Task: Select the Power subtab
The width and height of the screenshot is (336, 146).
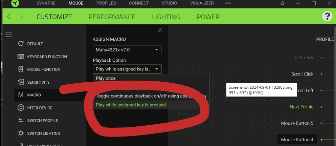Action: pyautogui.click(x=208, y=17)
